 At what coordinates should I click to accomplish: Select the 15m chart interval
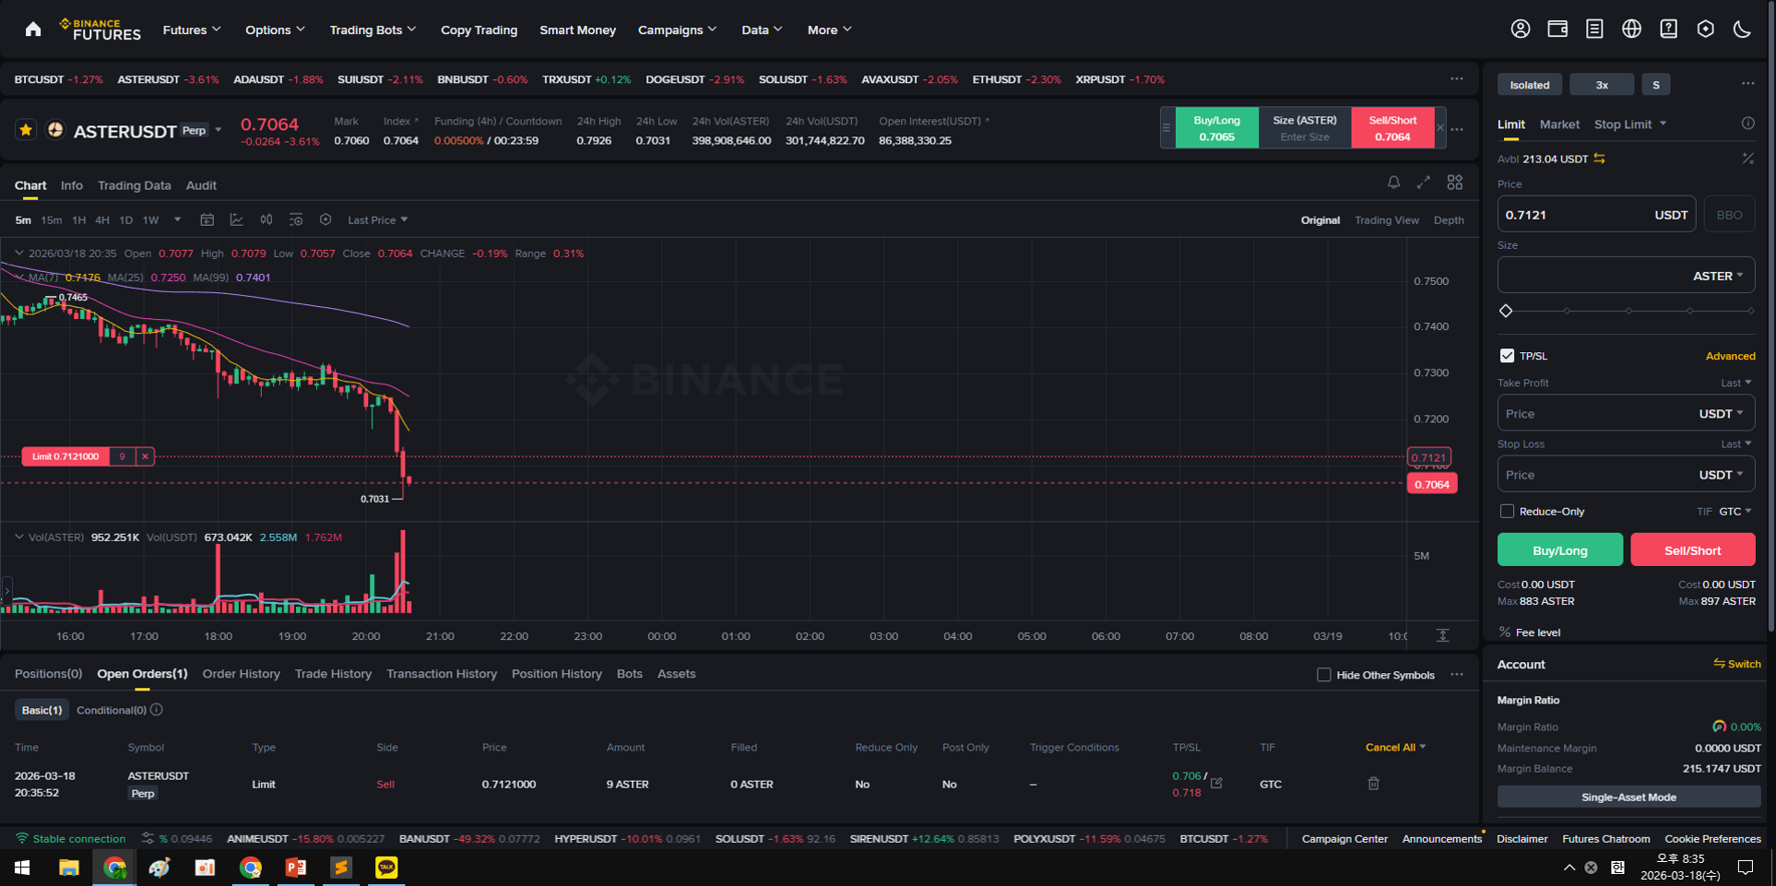[x=52, y=220]
